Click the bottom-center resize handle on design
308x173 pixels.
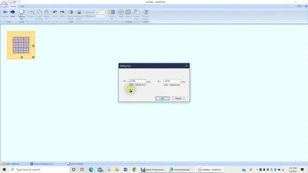click(x=22, y=57)
